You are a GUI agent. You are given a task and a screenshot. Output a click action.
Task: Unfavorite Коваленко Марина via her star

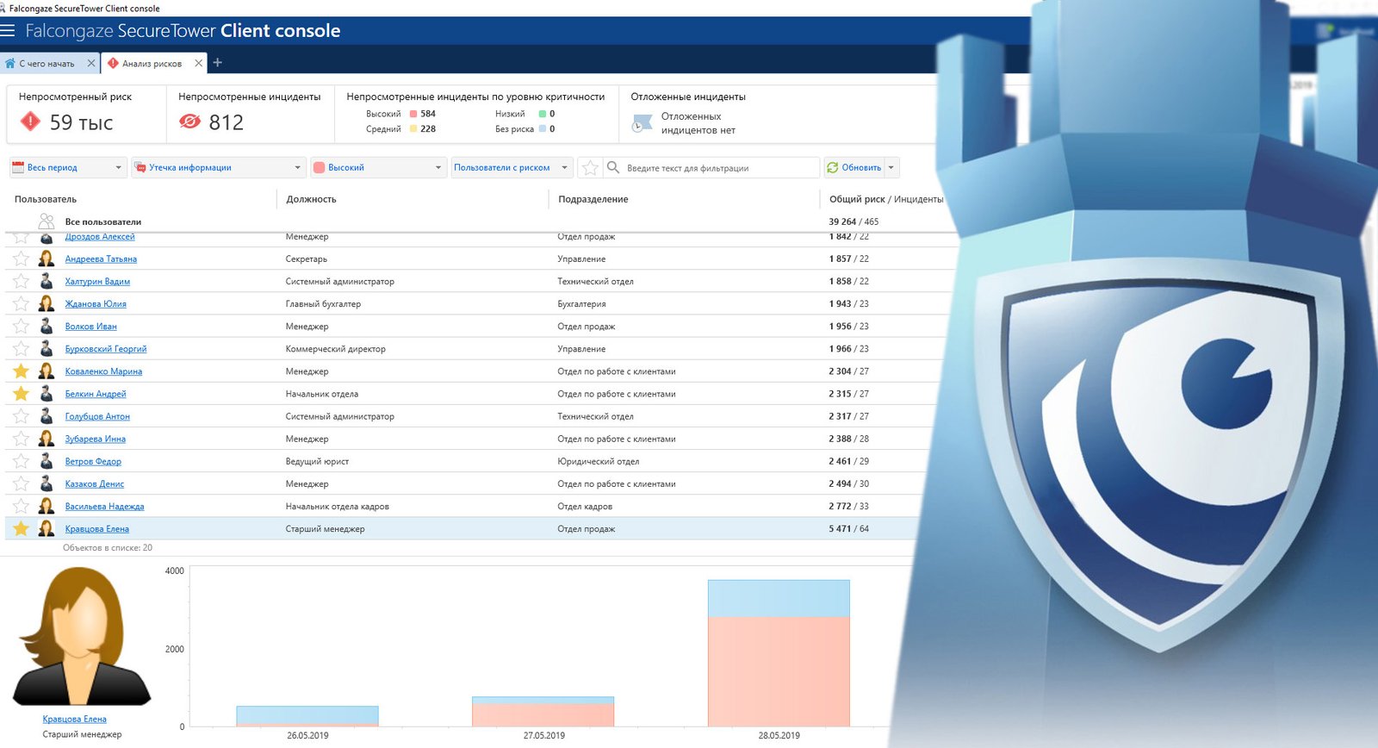pyautogui.click(x=21, y=371)
